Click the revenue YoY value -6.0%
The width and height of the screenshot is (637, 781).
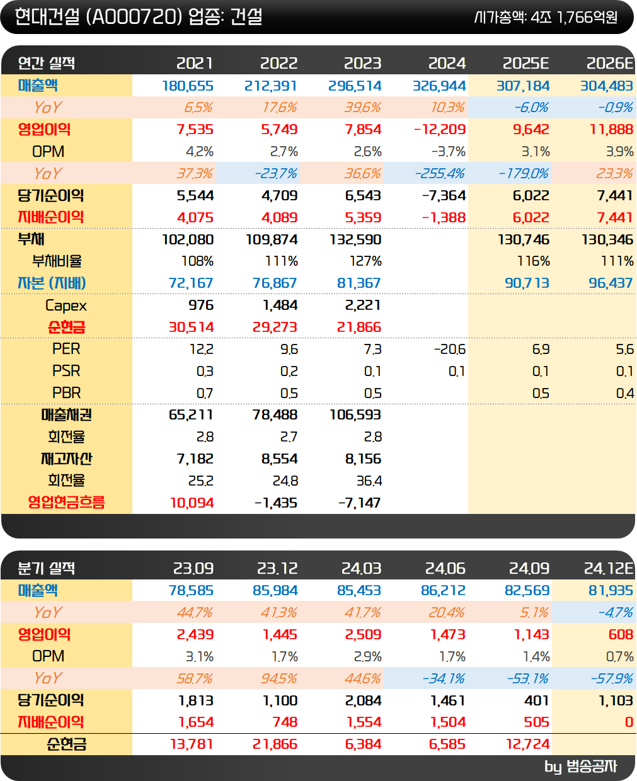pos(531,108)
